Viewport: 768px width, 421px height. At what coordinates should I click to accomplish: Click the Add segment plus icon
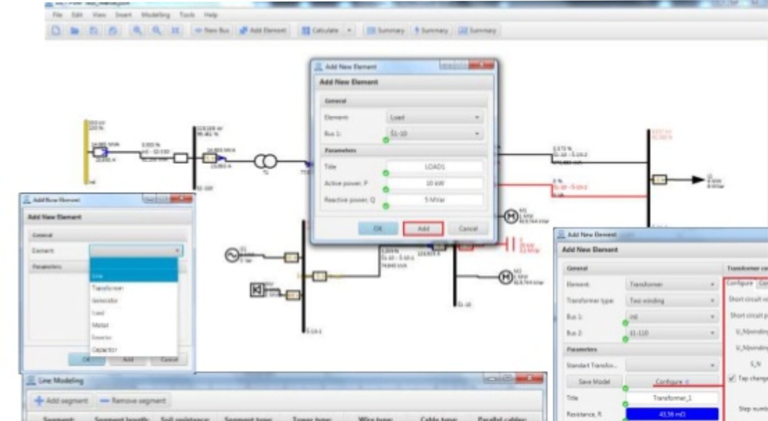pos(39,400)
